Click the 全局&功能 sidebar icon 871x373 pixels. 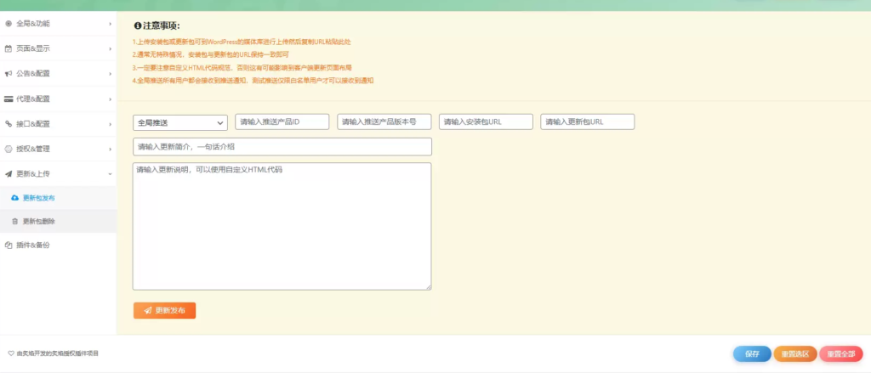9,24
